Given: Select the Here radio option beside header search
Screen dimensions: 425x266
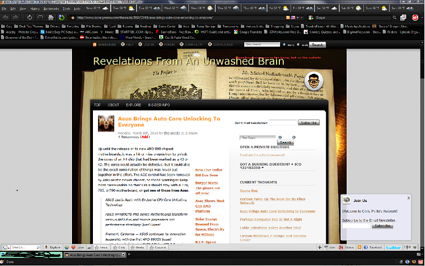Looking at the screenshot, I should click(284, 44).
